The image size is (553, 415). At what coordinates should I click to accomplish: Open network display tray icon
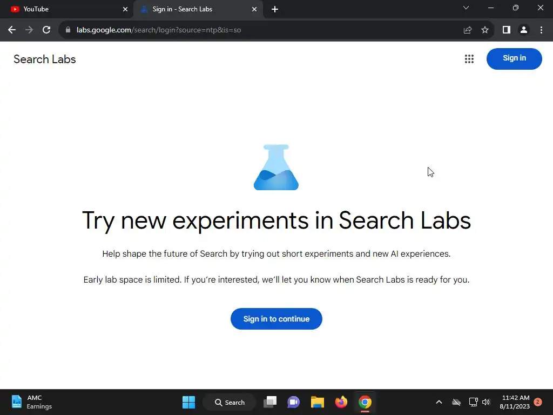(473, 402)
